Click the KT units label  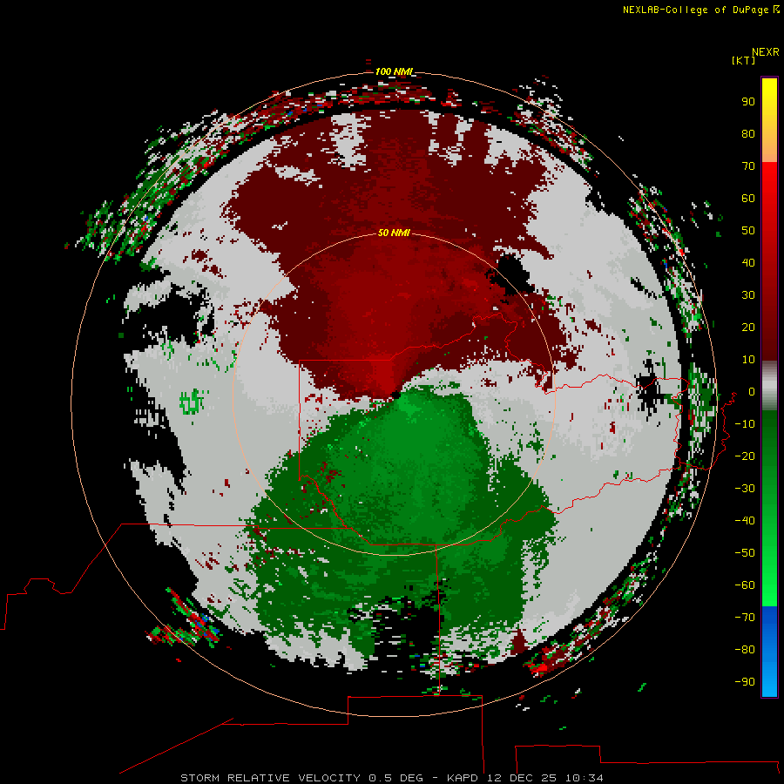coord(743,60)
